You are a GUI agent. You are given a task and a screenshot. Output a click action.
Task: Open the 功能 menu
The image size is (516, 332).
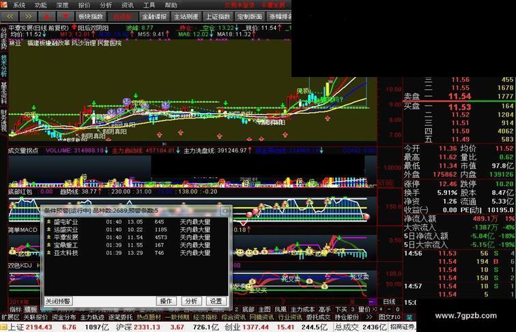pos(41,5)
